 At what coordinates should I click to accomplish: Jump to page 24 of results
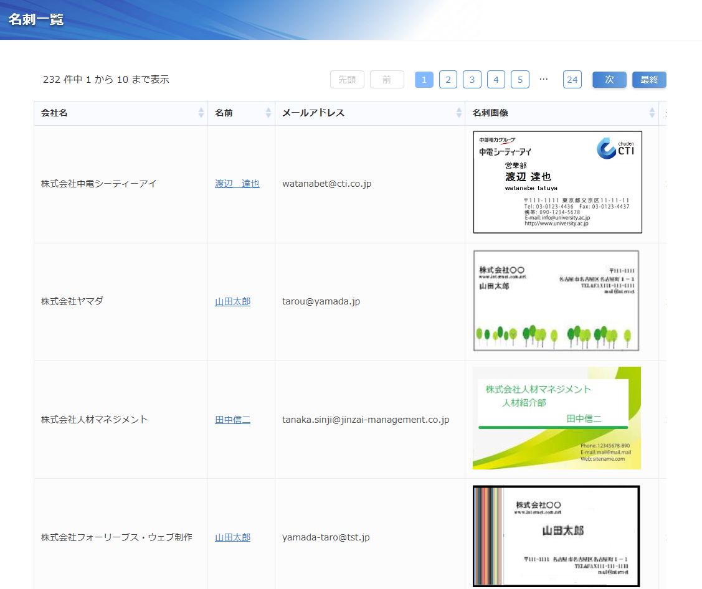572,80
